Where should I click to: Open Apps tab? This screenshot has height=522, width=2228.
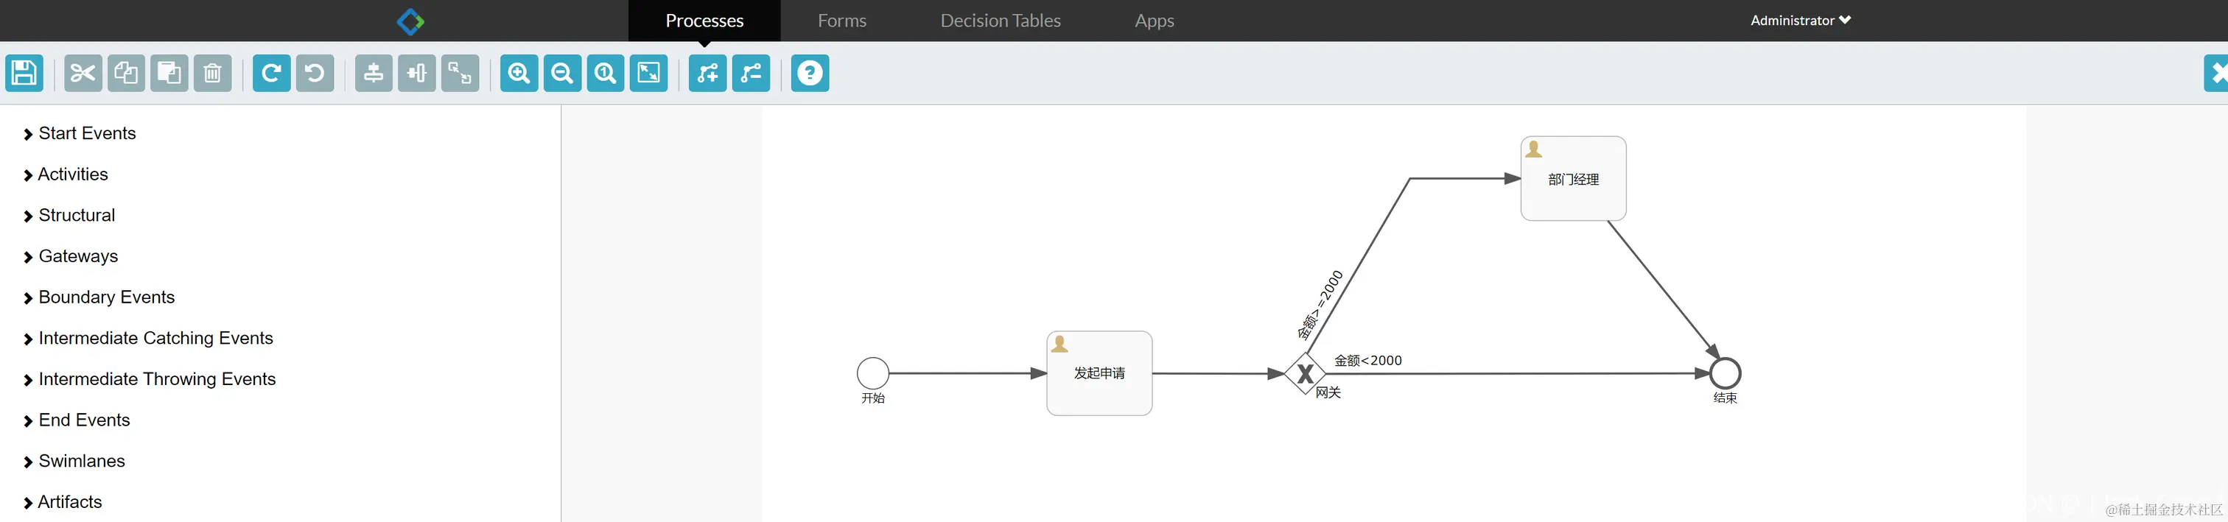(1154, 21)
